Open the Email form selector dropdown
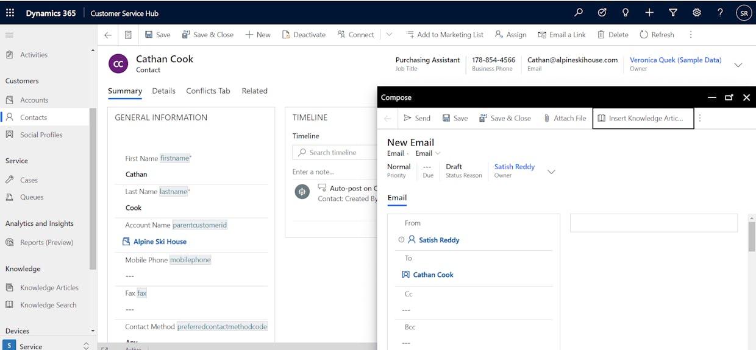 428,153
